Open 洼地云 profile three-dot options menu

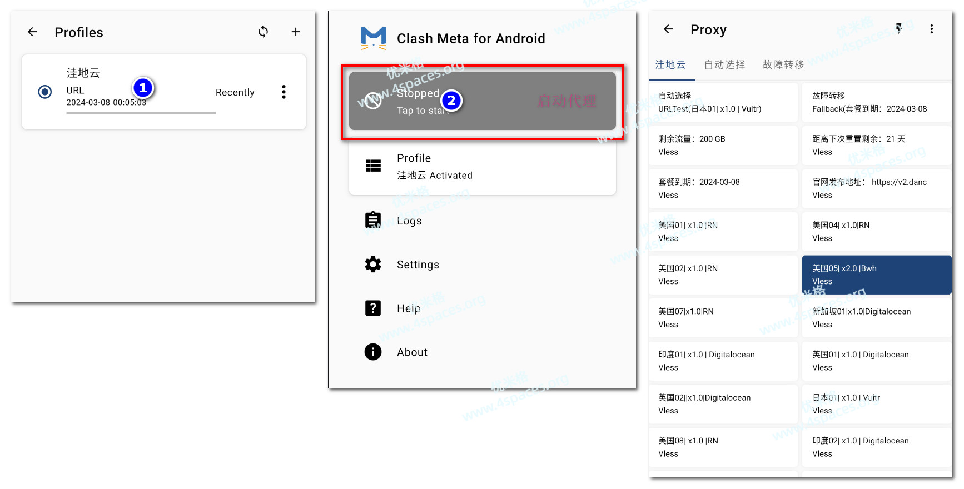coord(284,92)
